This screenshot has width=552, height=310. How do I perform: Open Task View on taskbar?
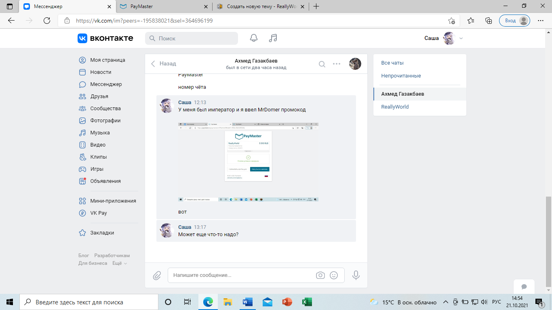point(188,302)
